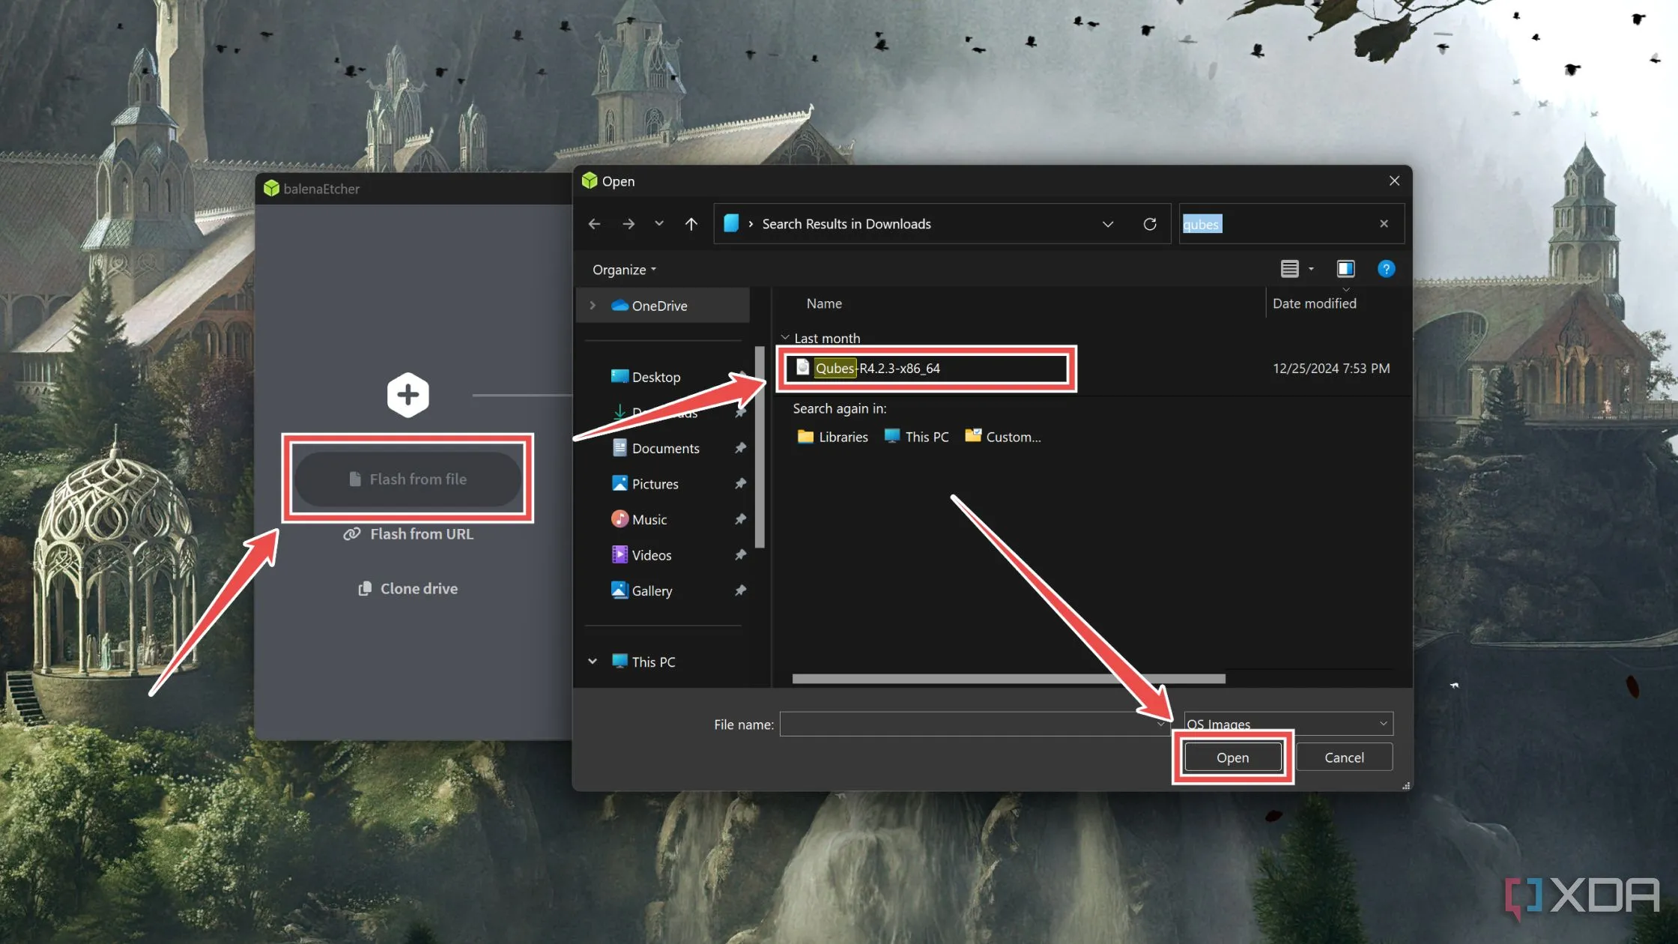The height and width of the screenshot is (944, 1678).
Task: Click Search Results in Downloads breadcrumb
Action: tap(846, 224)
